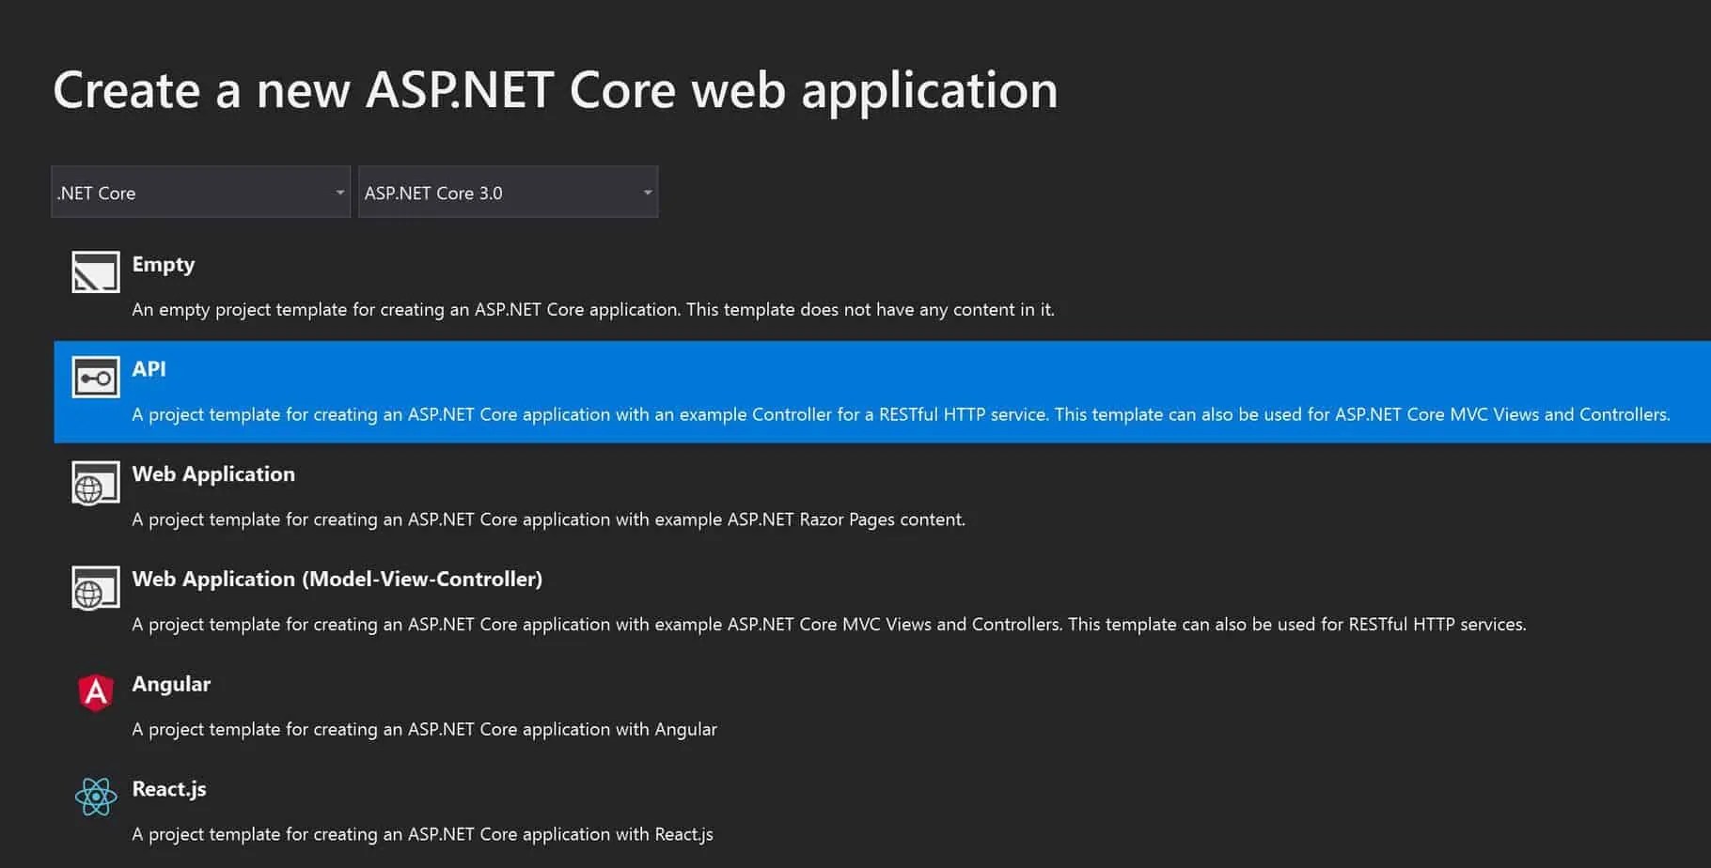Click the Razor Pages content description text
The height and width of the screenshot is (868, 1711).
click(x=548, y=519)
